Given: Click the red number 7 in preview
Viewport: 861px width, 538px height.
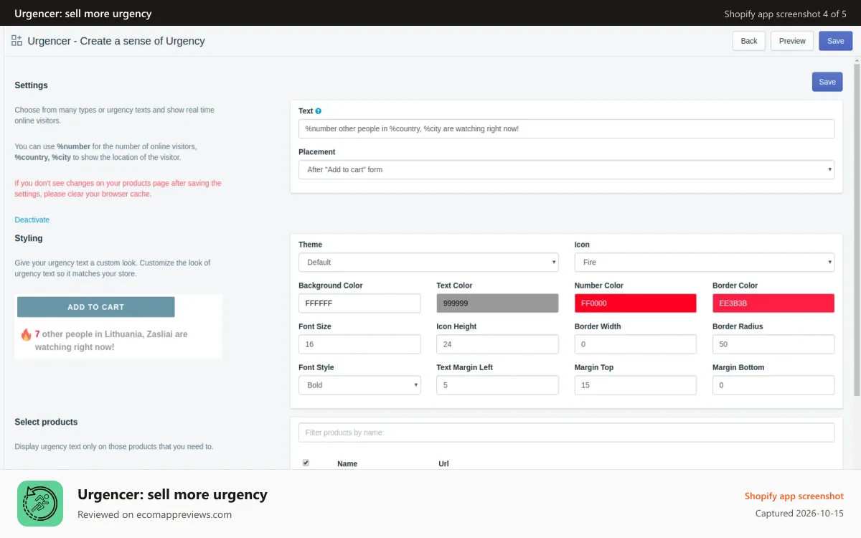Looking at the screenshot, I should [37, 334].
